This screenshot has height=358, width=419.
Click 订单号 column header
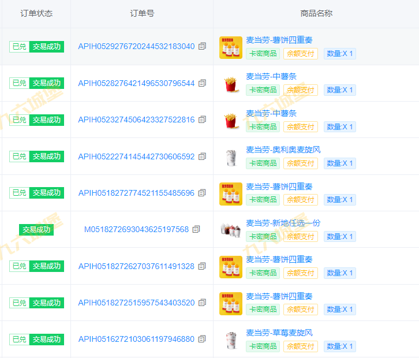click(142, 13)
